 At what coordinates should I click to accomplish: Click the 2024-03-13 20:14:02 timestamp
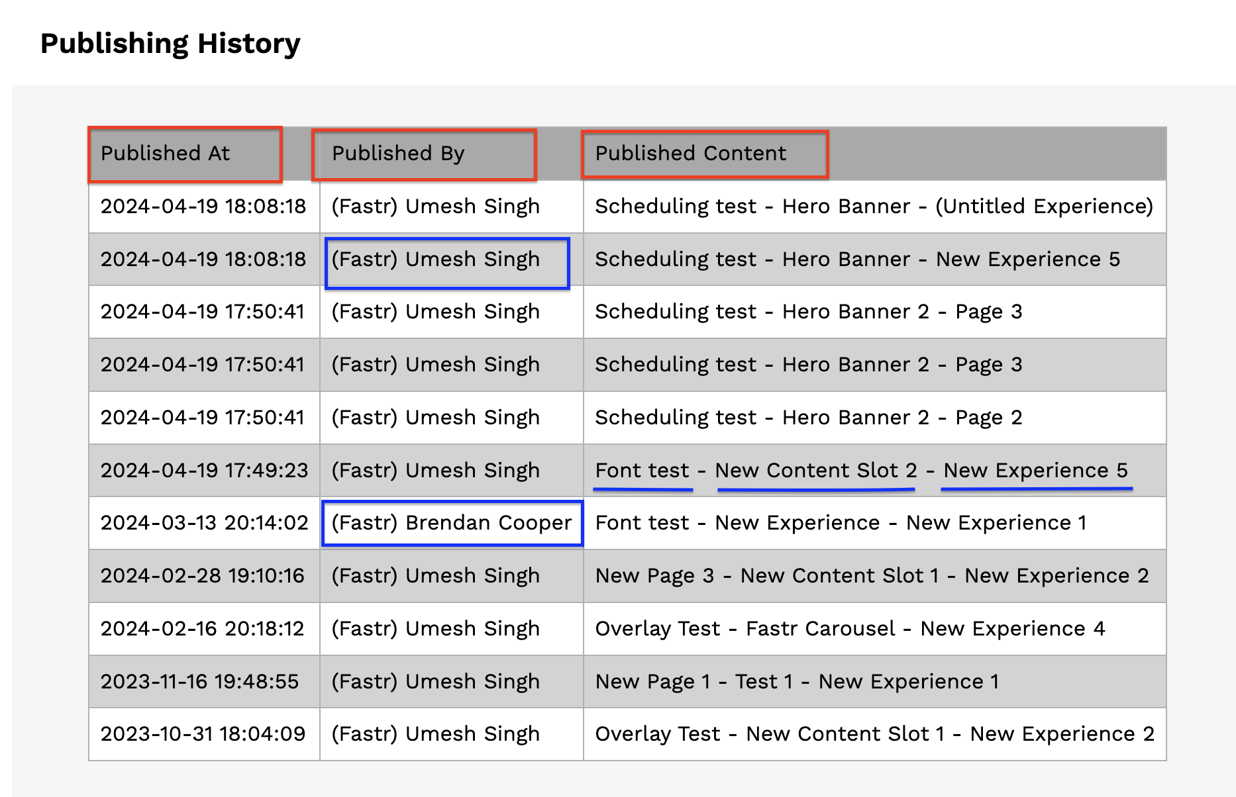tap(205, 522)
